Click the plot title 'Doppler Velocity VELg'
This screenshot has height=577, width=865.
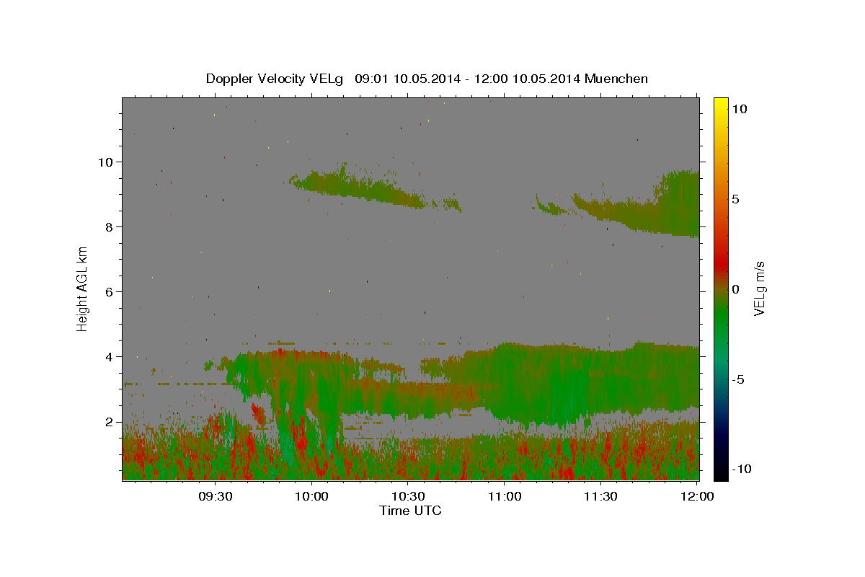[276, 79]
